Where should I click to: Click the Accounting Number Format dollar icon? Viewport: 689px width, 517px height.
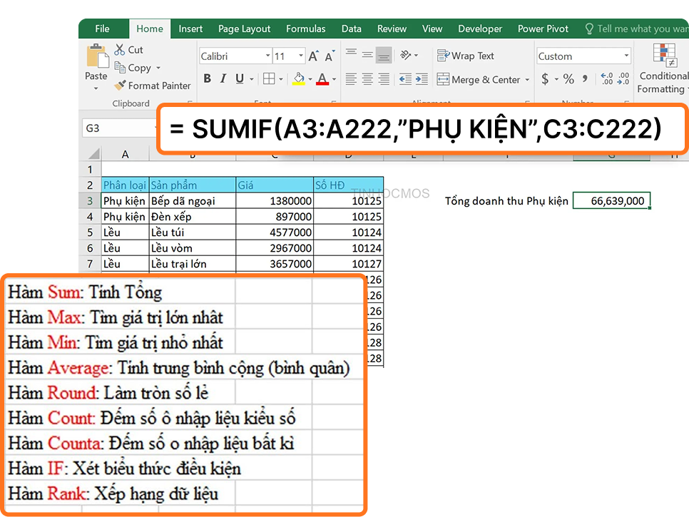pyautogui.click(x=543, y=78)
